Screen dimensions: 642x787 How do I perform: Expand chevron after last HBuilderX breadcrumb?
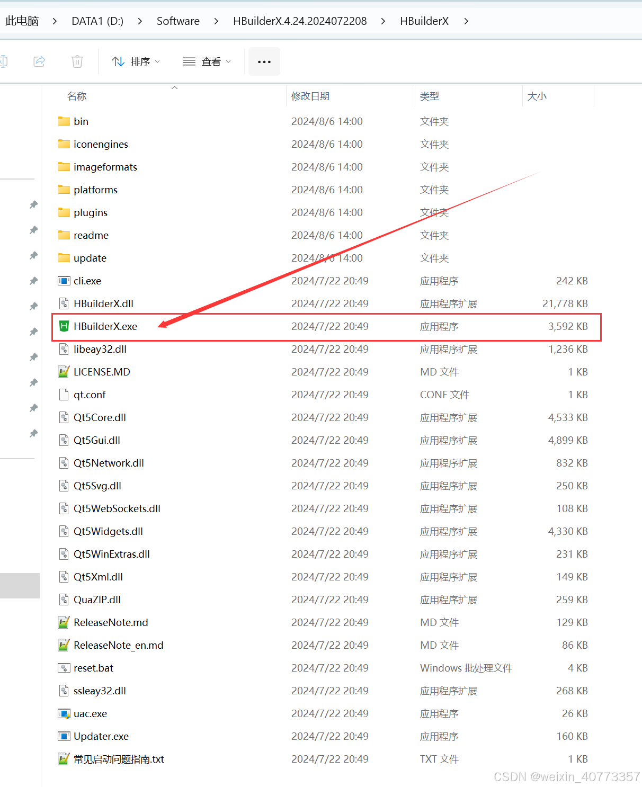tap(466, 21)
